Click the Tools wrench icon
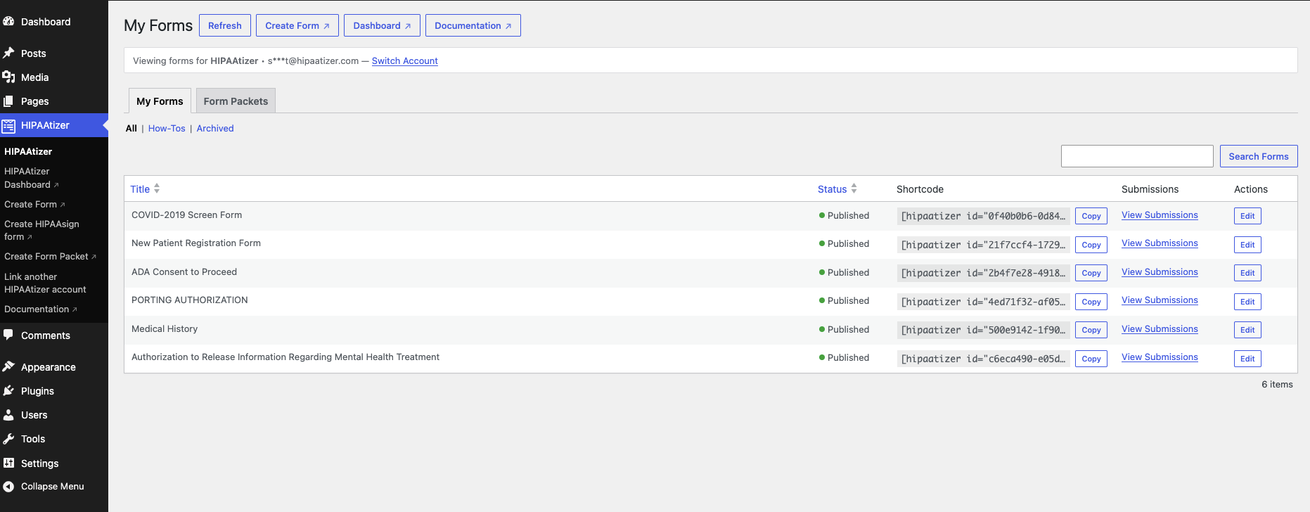The height and width of the screenshot is (512, 1310). coord(8,439)
